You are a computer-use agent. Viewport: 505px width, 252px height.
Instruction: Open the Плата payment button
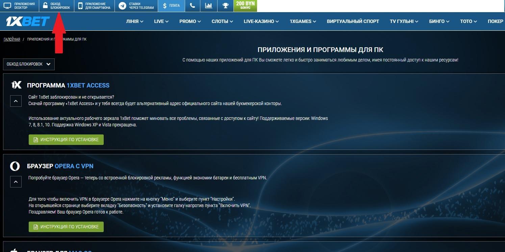tap(171, 6)
